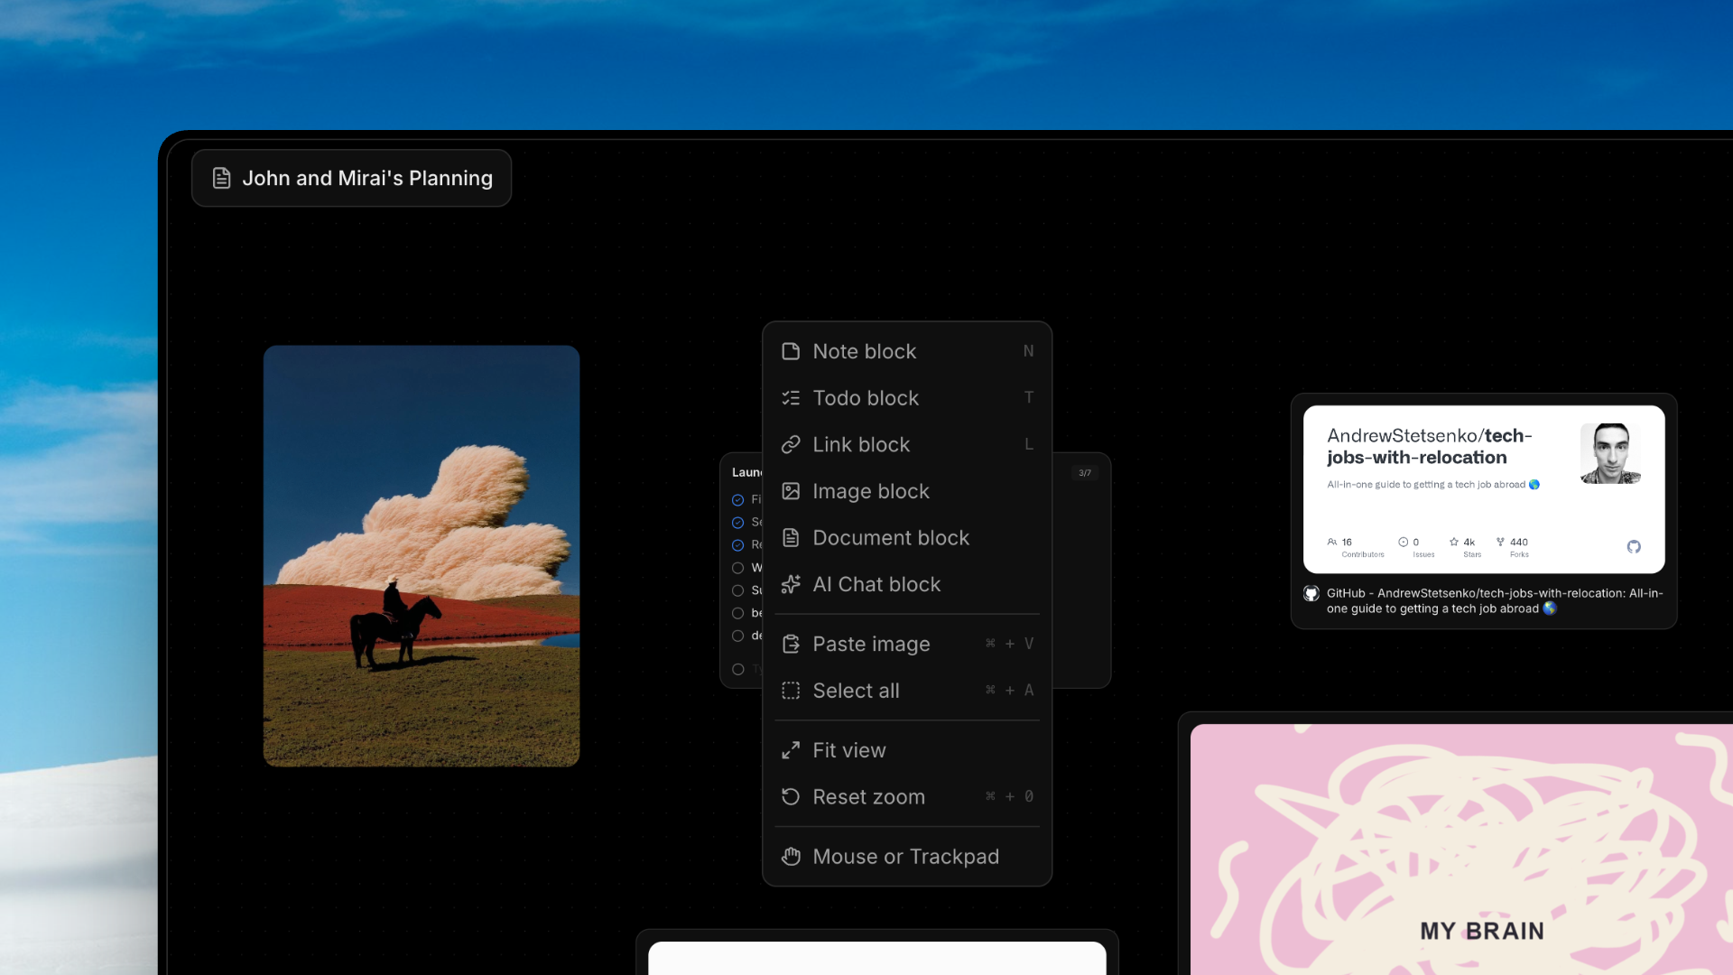
Task: Click the Todo block checklist icon
Action: 792,397
